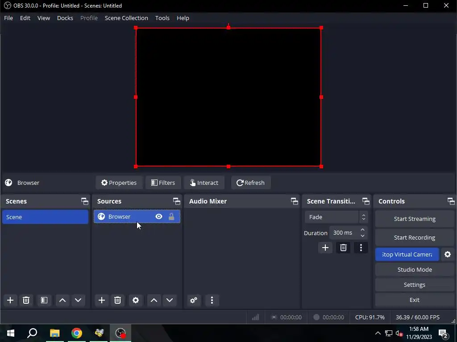The image size is (457, 342).
Task: Toggle Studio Mode
Action: coord(415,269)
